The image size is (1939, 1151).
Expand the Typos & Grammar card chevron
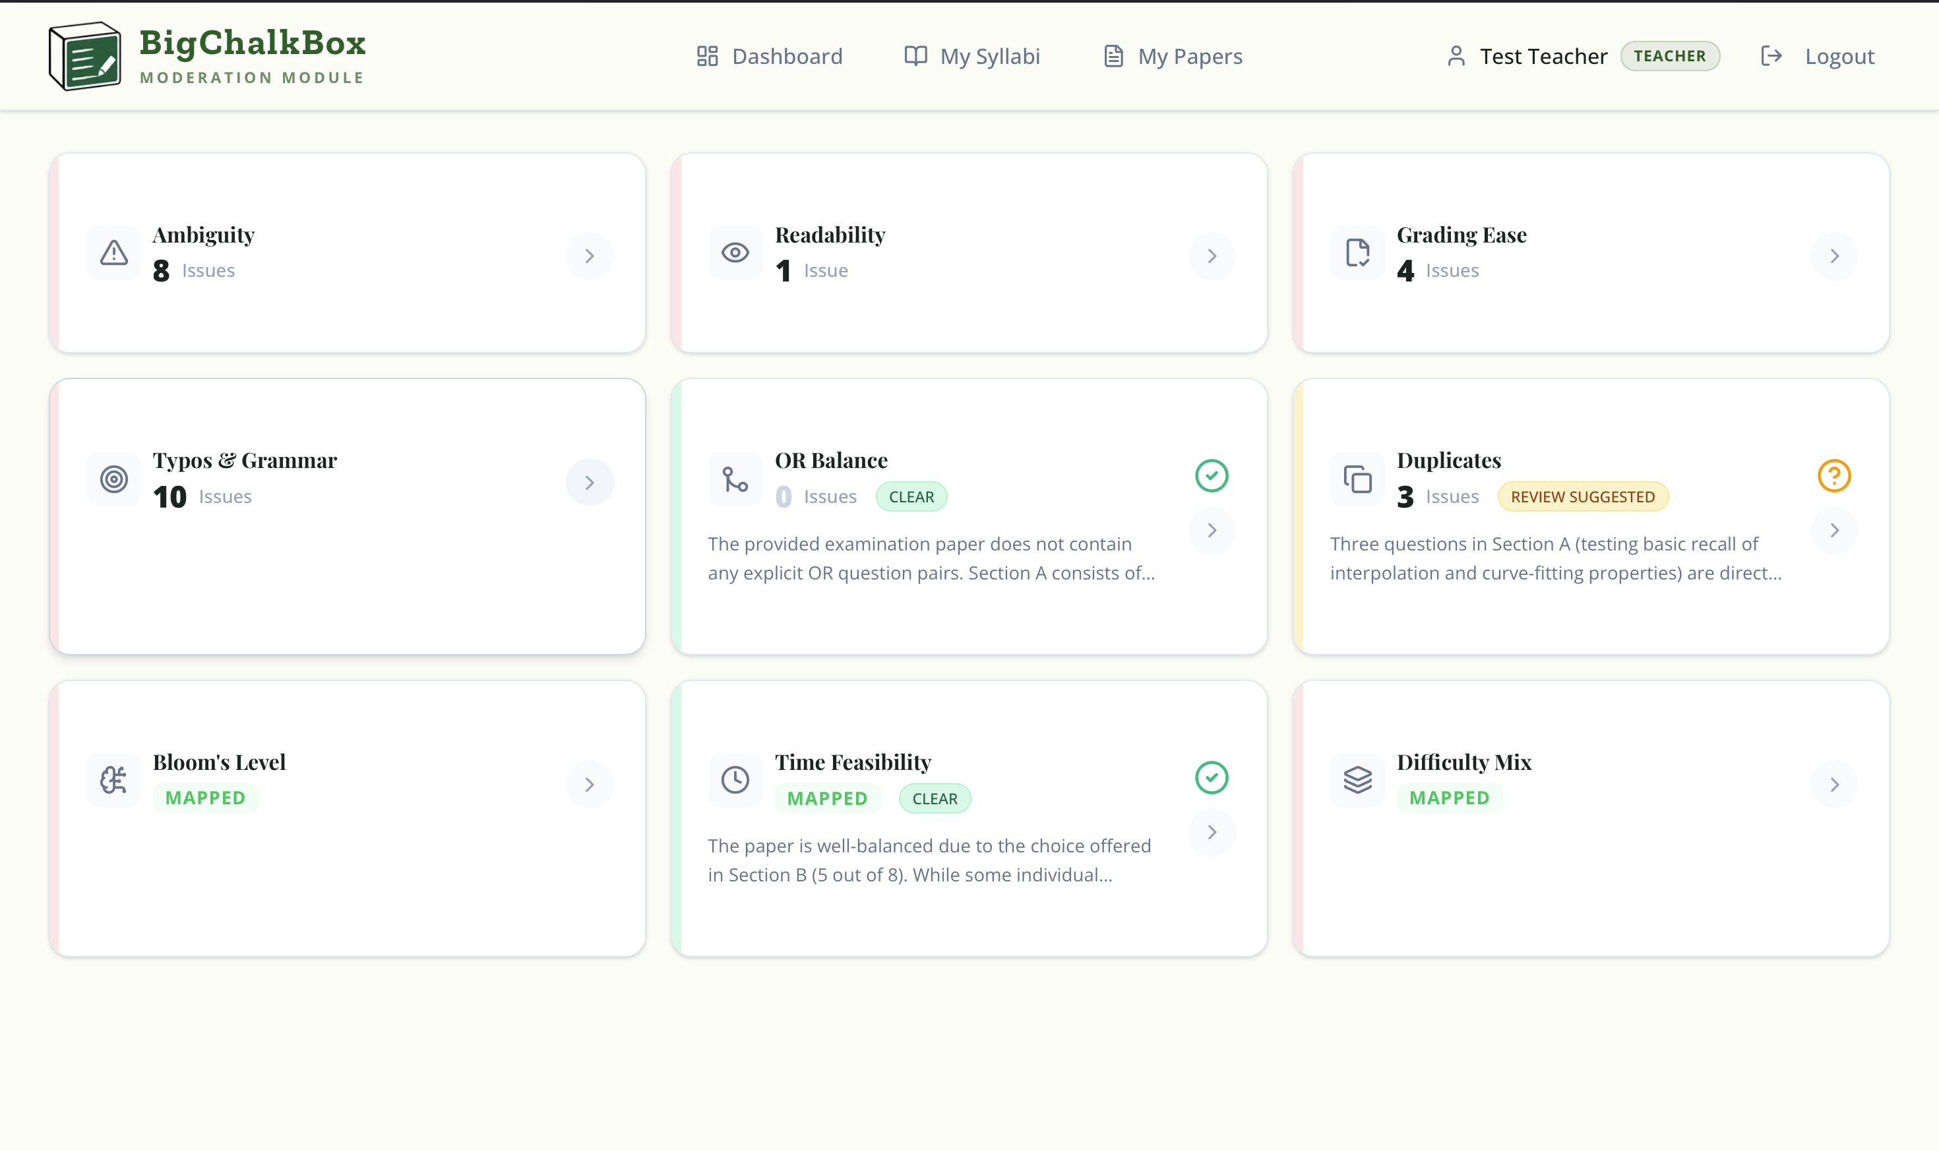590,483
